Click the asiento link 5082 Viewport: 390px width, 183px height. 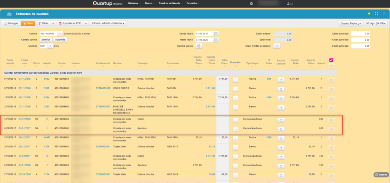tap(46, 79)
